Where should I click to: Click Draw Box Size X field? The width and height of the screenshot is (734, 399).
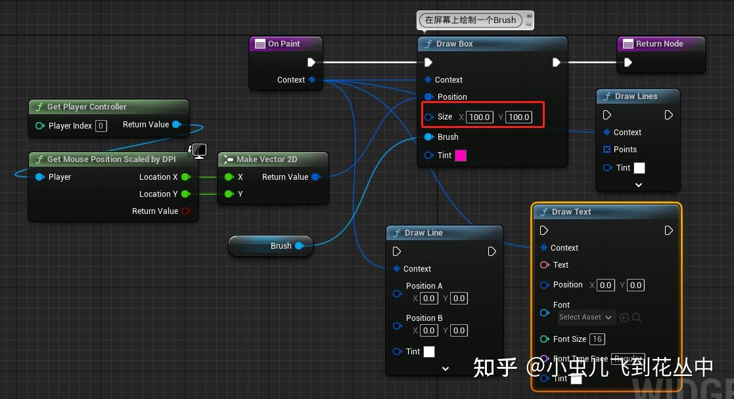click(x=479, y=117)
